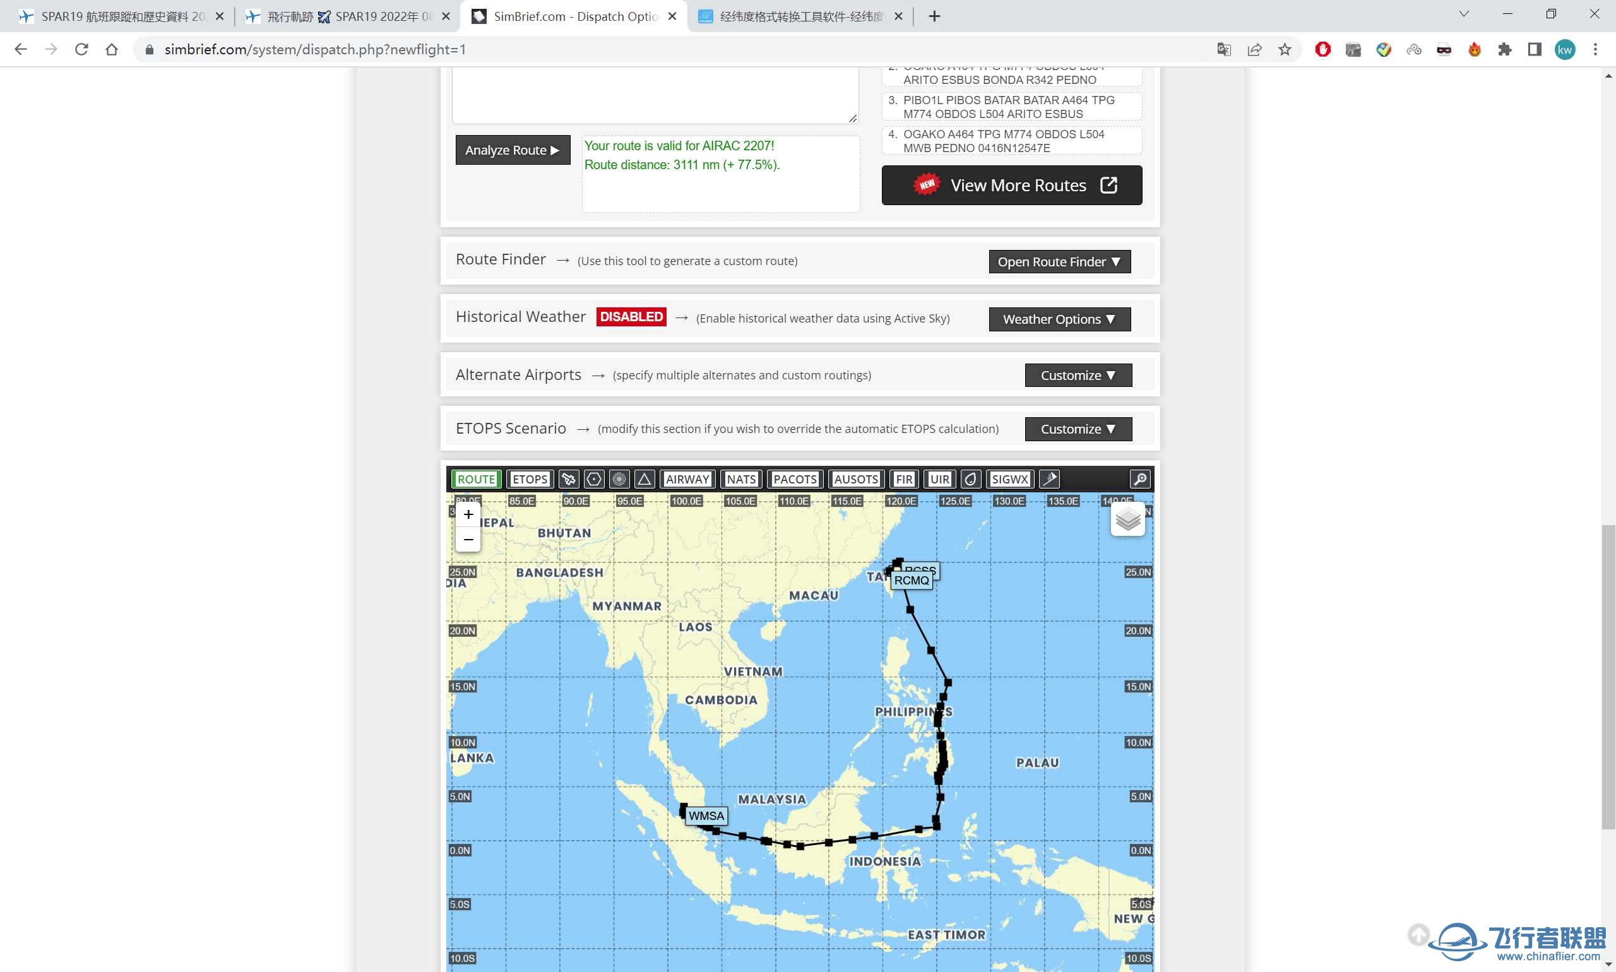Image resolution: width=1616 pixels, height=972 pixels.
Task: Toggle the UIR boundaries overlay
Action: (939, 479)
